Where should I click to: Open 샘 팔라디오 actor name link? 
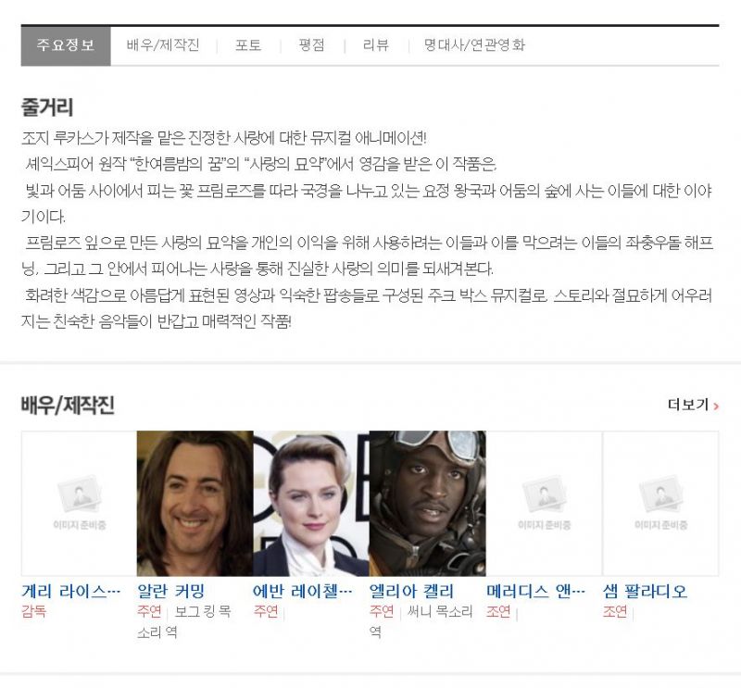(645, 591)
